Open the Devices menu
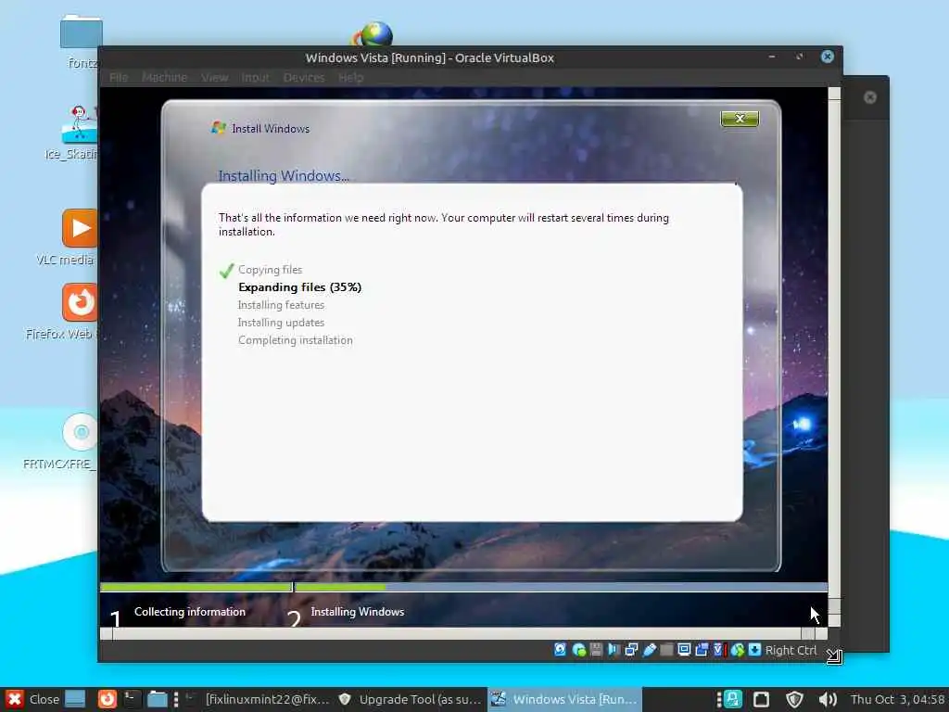This screenshot has height=712, width=949. pyautogui.click(x=304, y=78)
